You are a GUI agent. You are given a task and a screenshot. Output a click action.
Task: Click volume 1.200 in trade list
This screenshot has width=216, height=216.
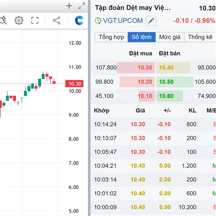tap(189, 166)
